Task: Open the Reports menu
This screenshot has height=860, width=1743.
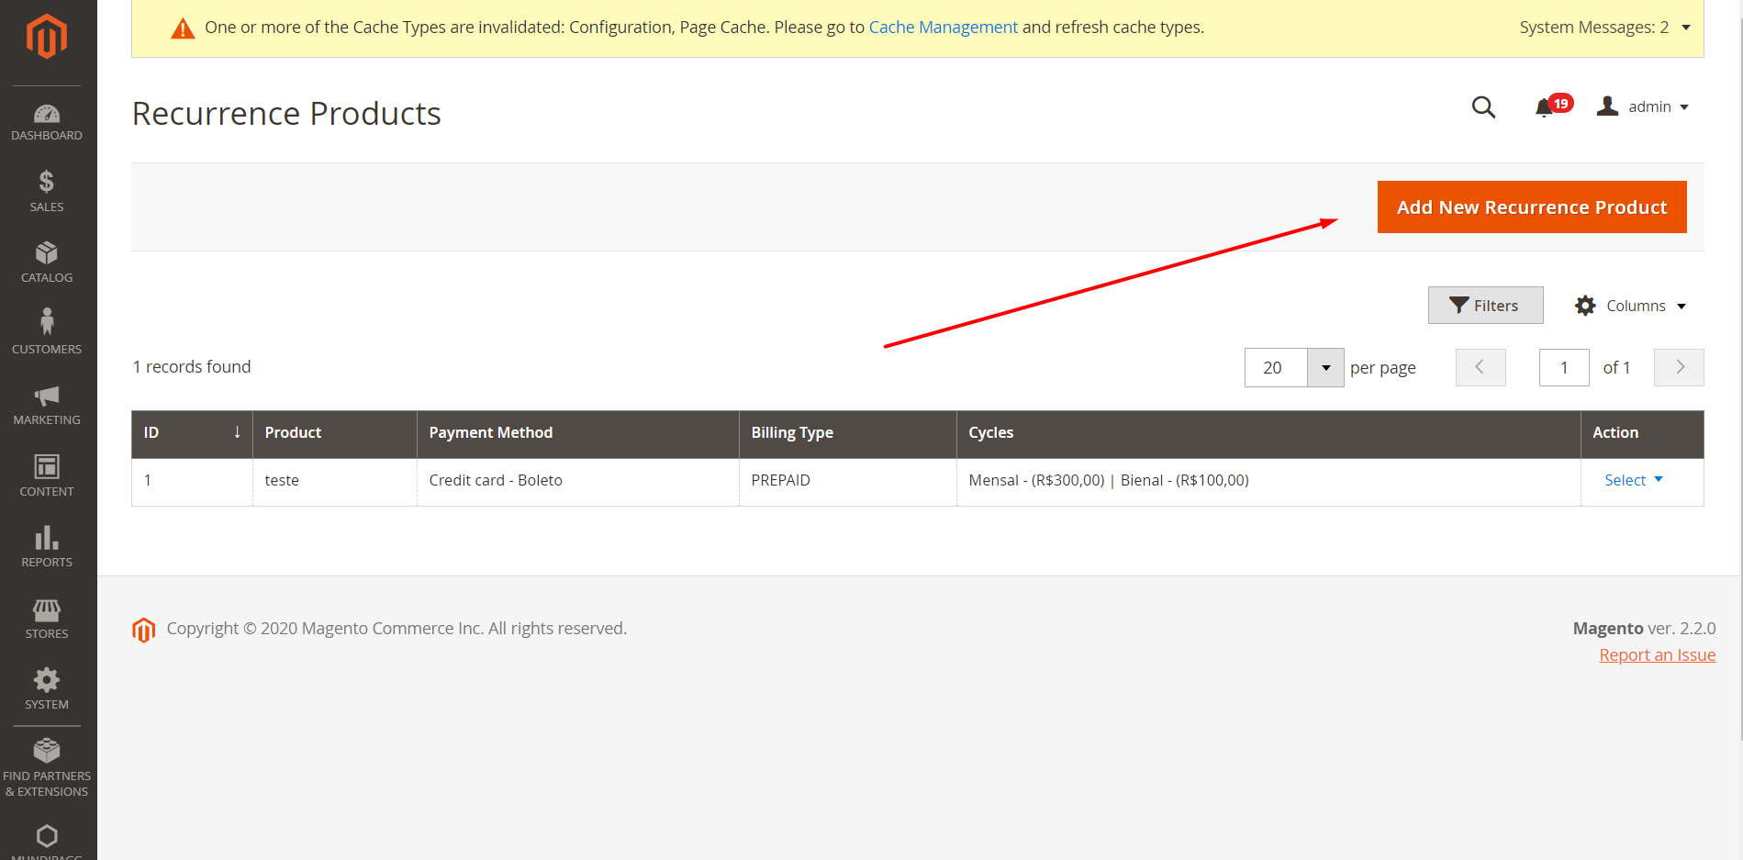Action: (47, 547)
